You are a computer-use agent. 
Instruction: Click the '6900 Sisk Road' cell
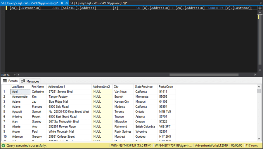[x=69, y=106]
